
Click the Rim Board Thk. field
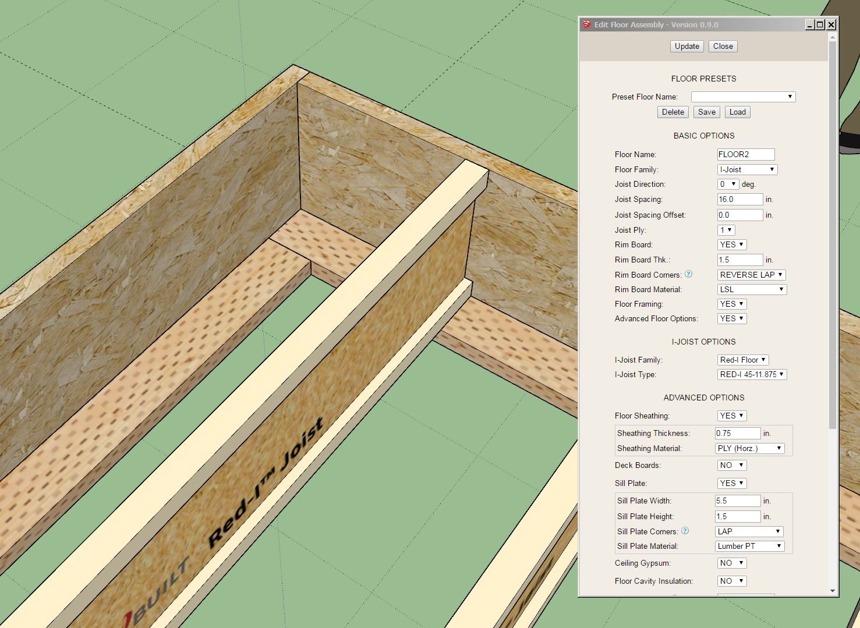tap(740, 260)
